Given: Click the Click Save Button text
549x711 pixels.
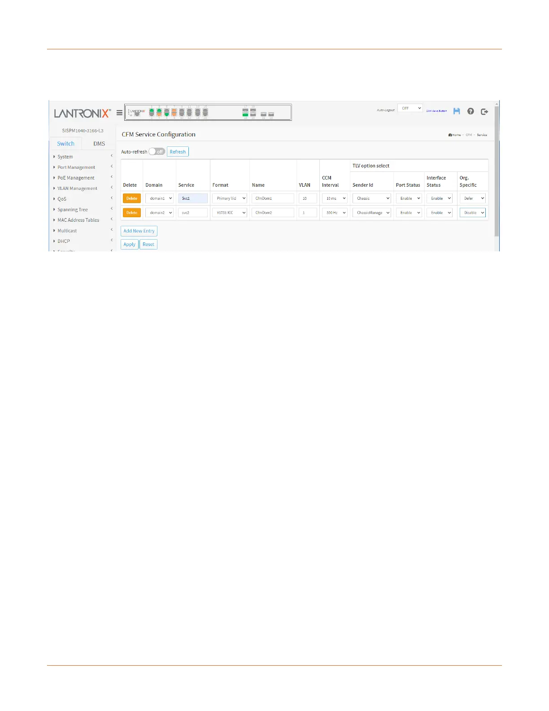Looking at the screenshot, I should tap(436, 111).
